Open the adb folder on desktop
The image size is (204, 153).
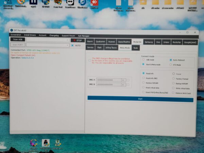[143, 4]
